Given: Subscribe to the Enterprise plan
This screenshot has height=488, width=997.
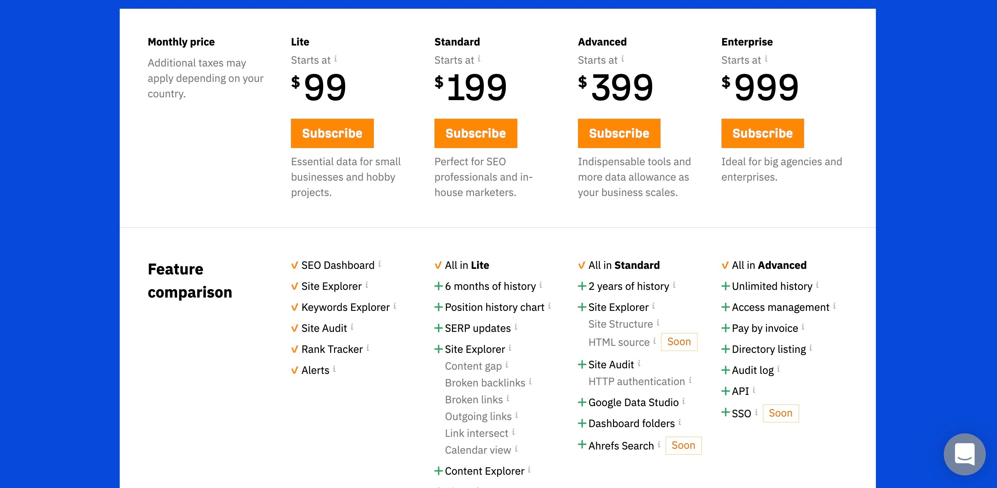Looking at the screenshot, I should point(762,133).
